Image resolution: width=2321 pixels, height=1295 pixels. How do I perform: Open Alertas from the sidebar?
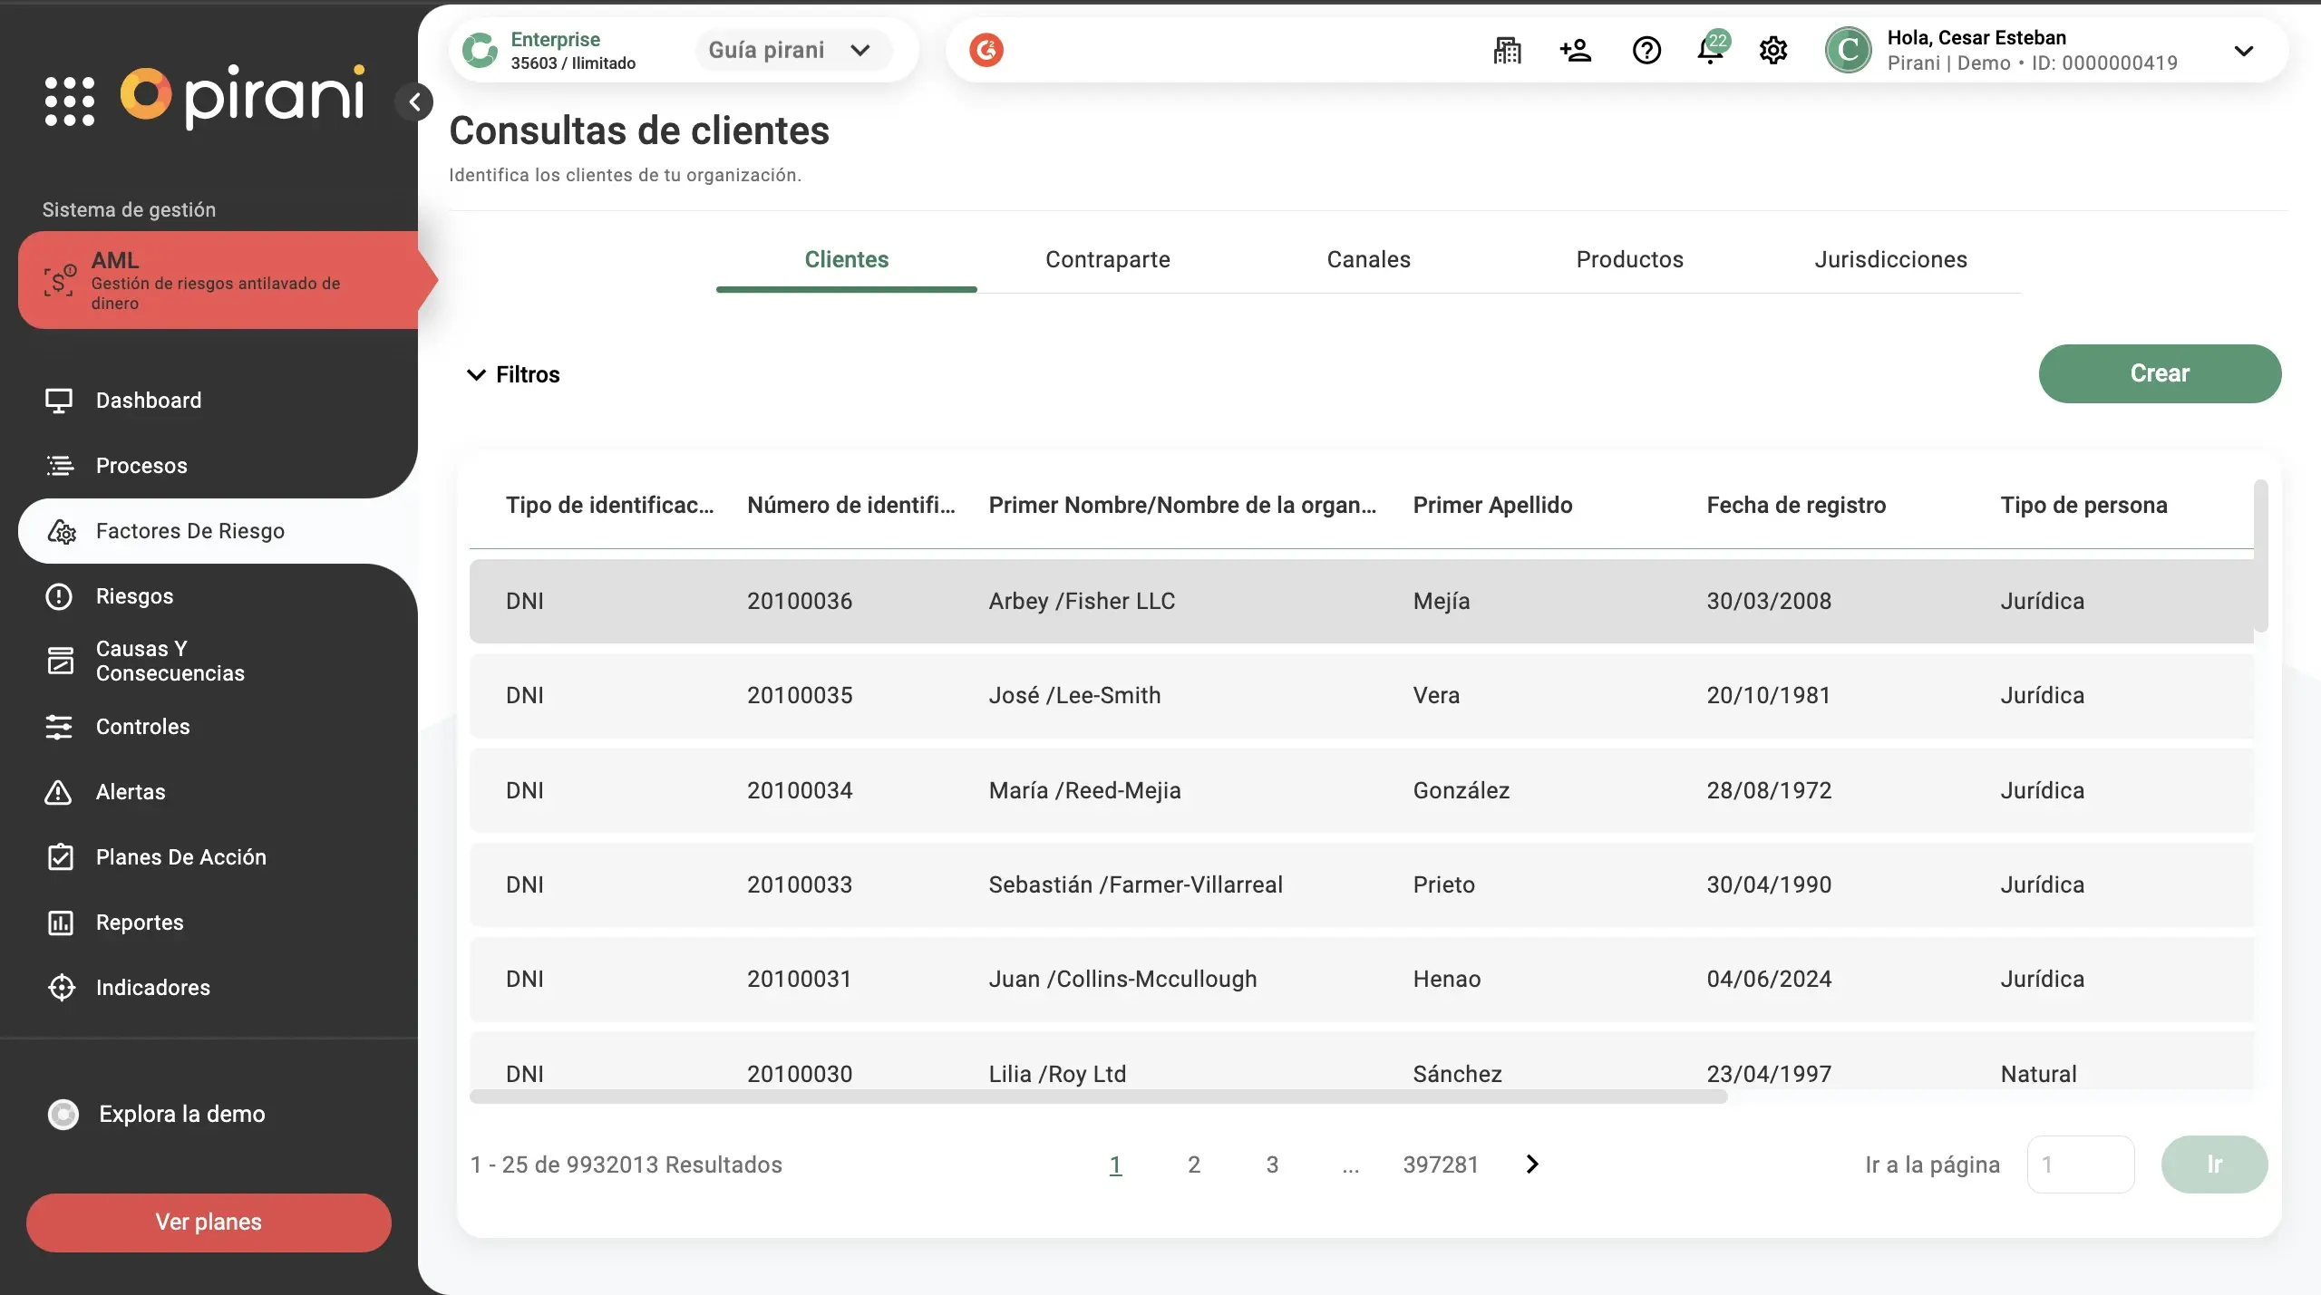click(131, 792)
